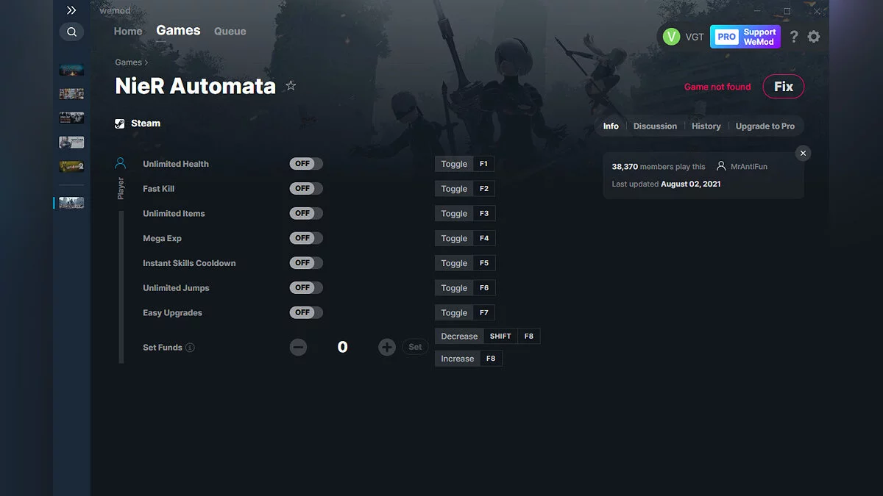Decrease funds with the minus button
This screenshot has height=496, width=883.
coord(298,347)
